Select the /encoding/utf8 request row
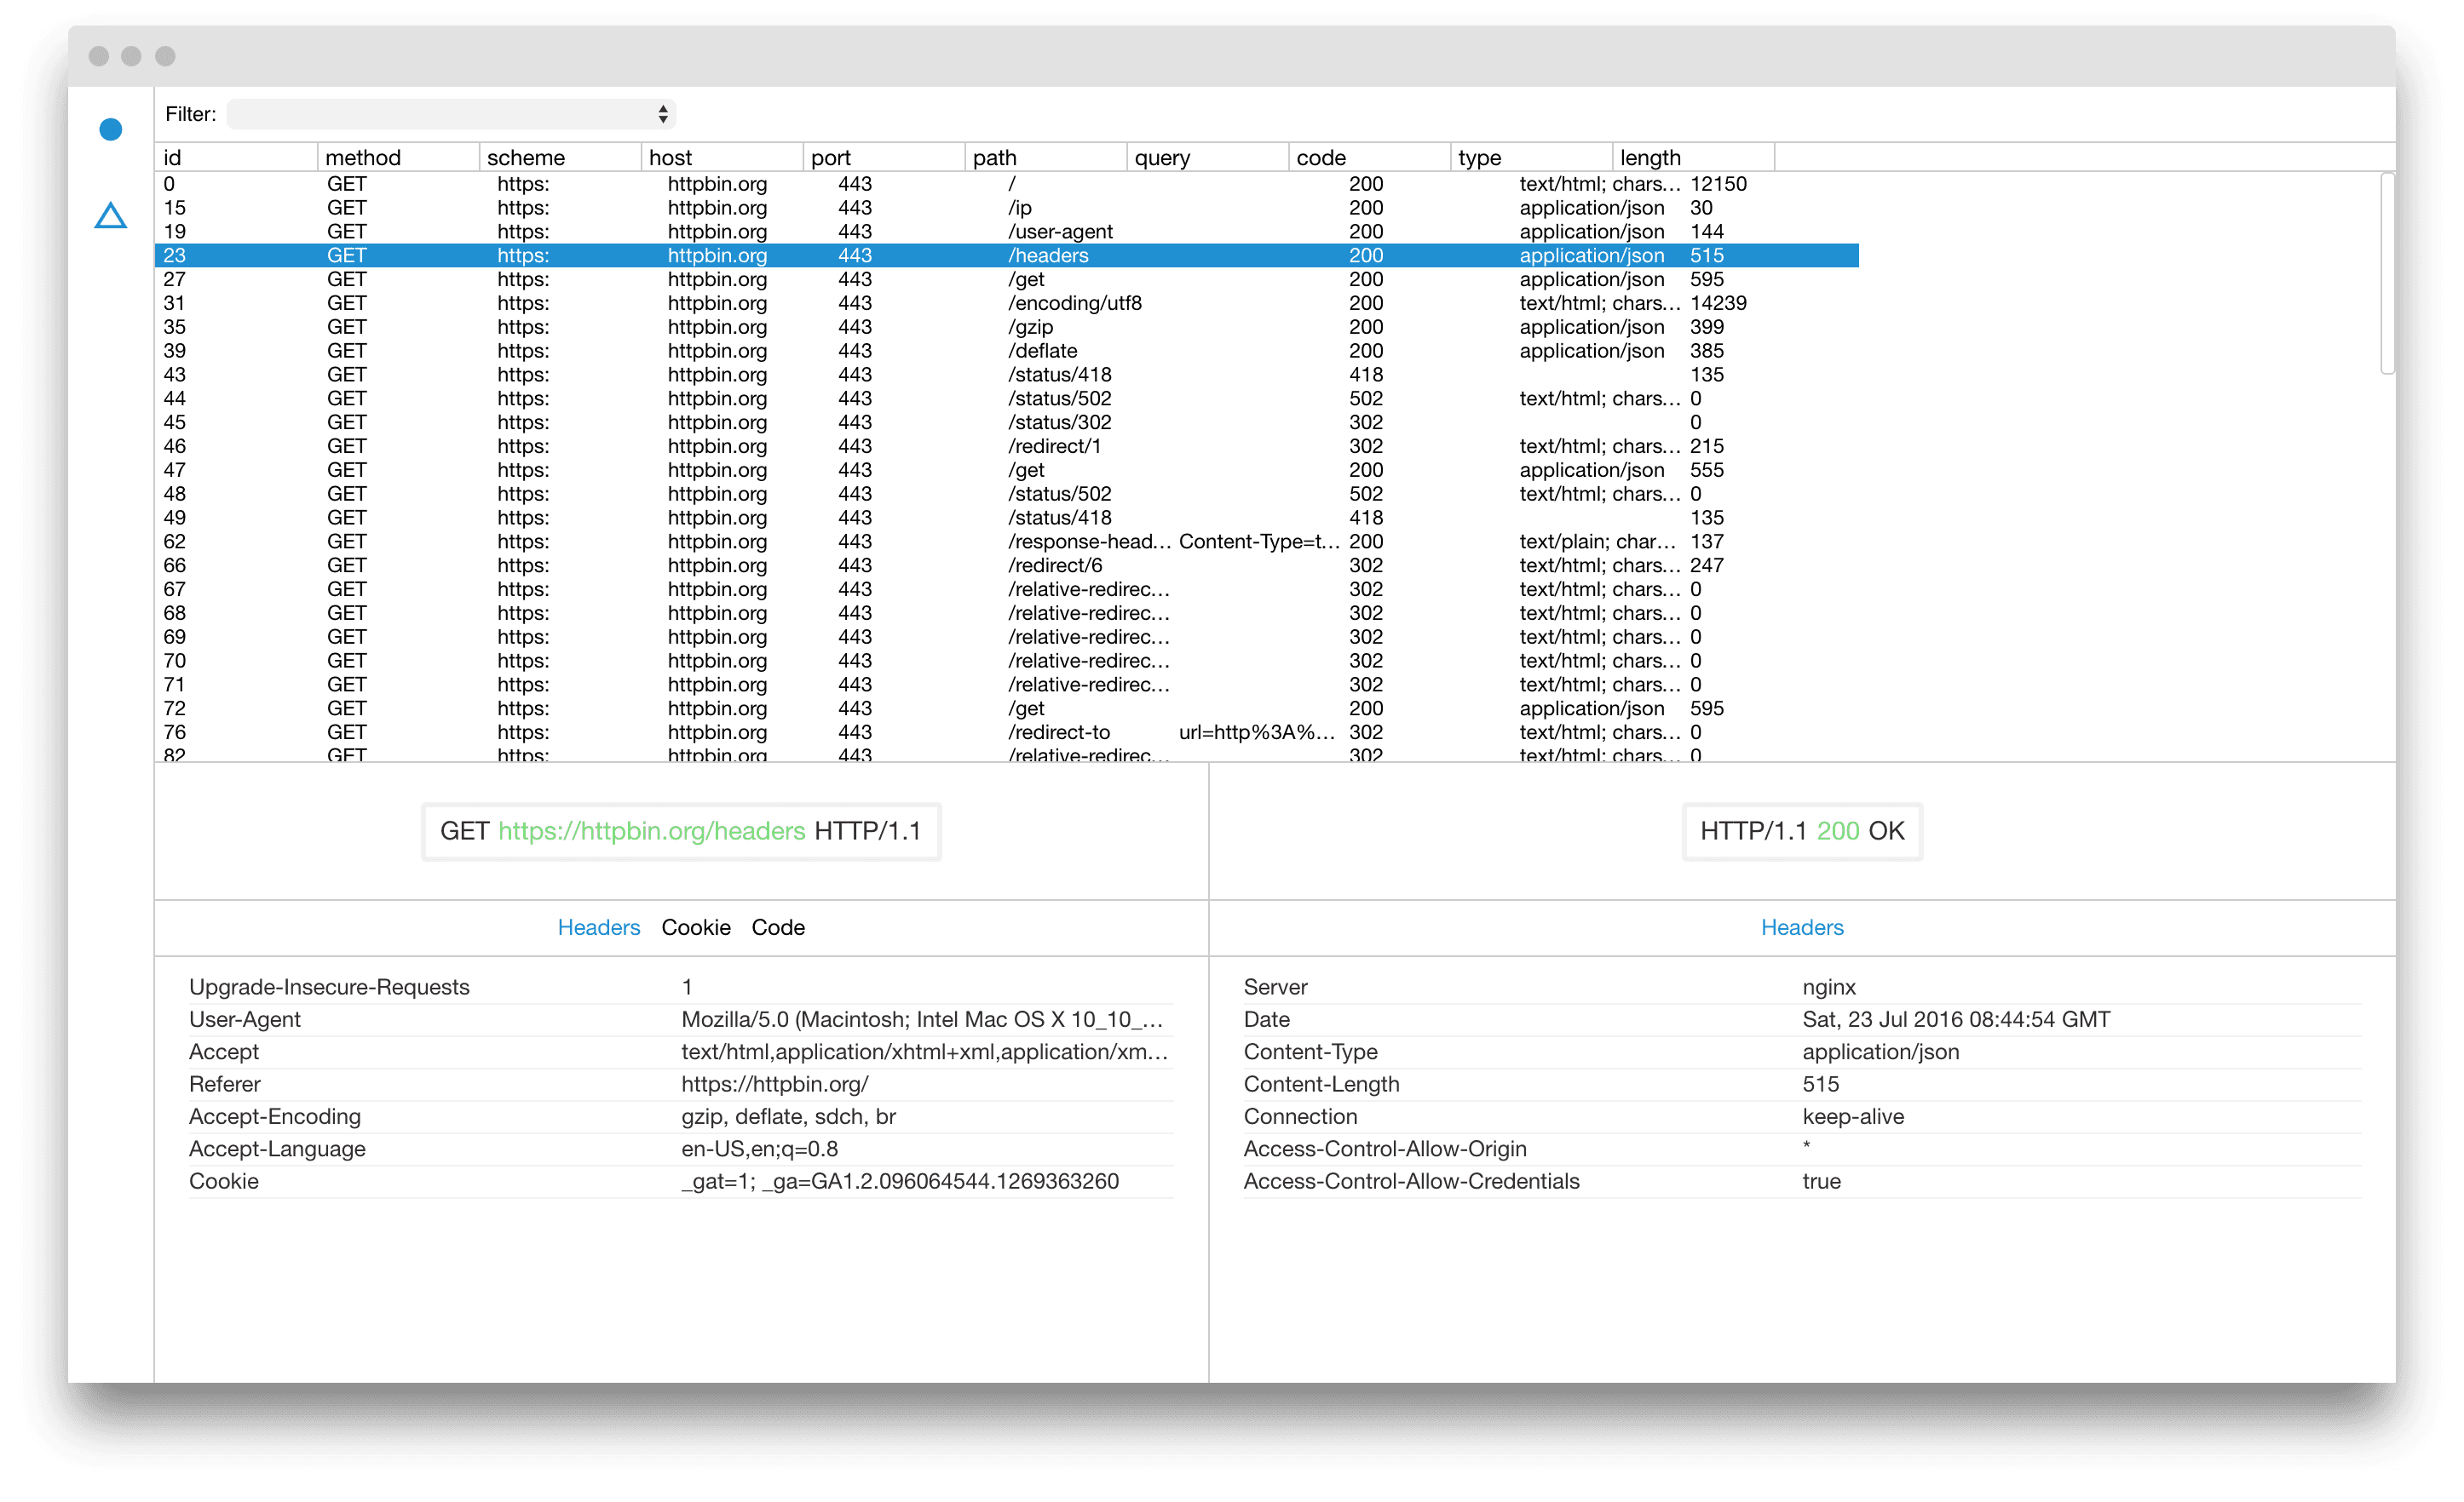 (1007, 303)
